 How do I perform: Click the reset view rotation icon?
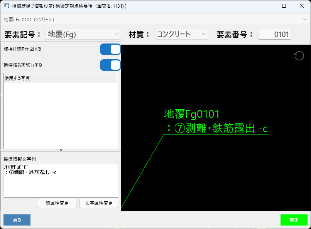pos(299,56)
